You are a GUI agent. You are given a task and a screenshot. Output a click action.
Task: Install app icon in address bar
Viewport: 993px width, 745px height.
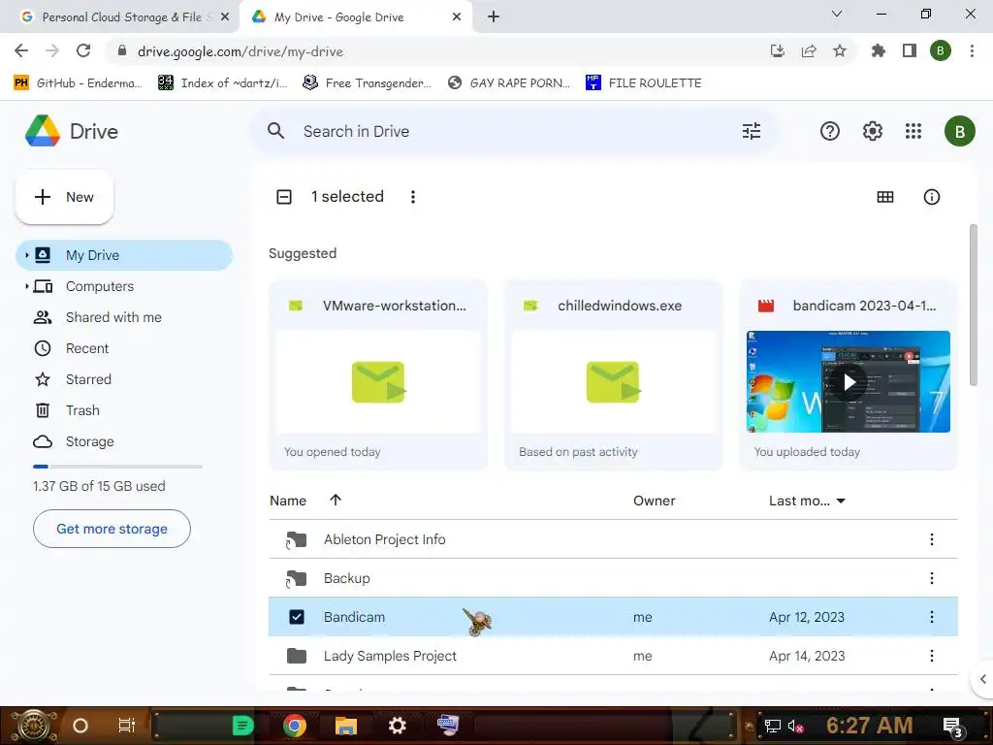click(777, 50)
